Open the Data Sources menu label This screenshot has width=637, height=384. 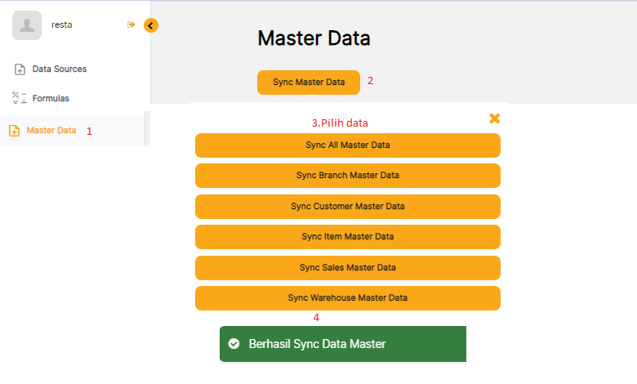click(59, 69)
